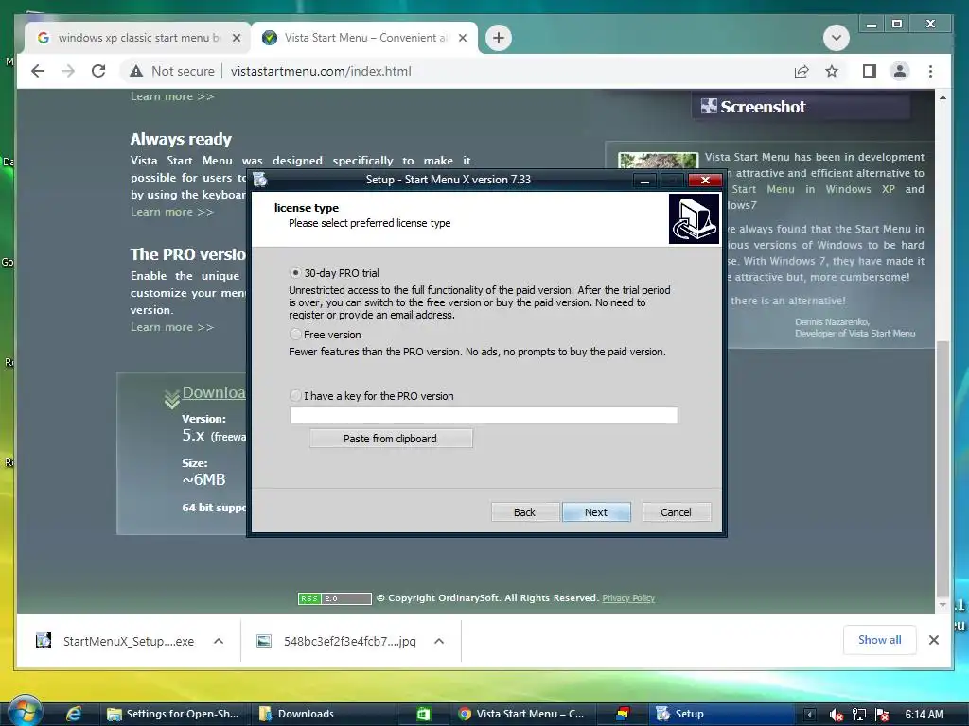Viewport: 969px width, 726px height.
Task: Open the Chrome three-dot menu
Action: 931,71
